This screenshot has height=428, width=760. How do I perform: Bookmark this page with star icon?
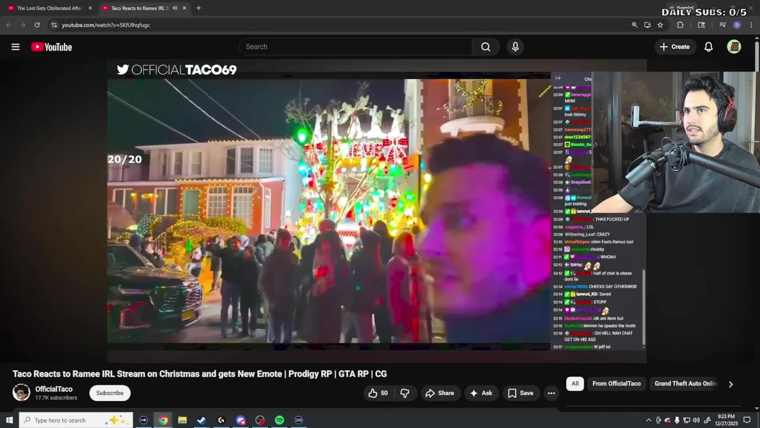pyautogui.click(x=660, y=25)
